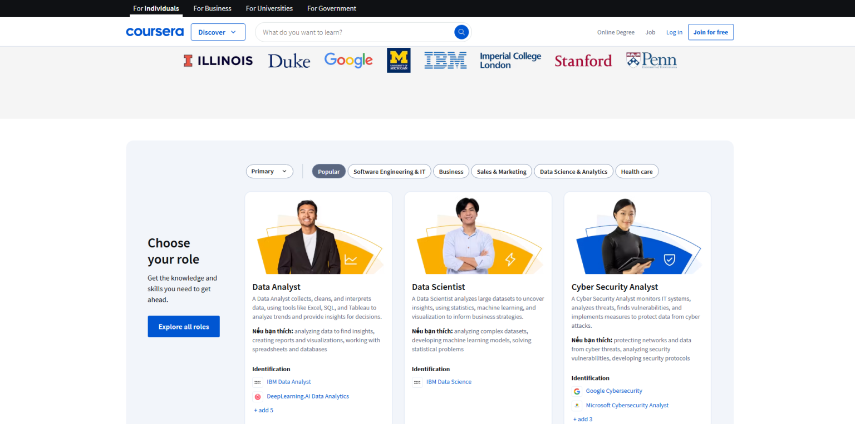Select the Software Engineering & IT filter
This screenshot has height=424, width=855.
click(x=389, y=172)
